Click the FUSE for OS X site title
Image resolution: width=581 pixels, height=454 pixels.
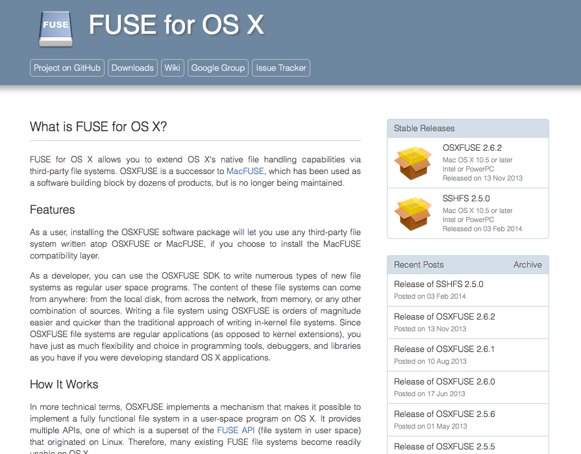coord(176,25)
